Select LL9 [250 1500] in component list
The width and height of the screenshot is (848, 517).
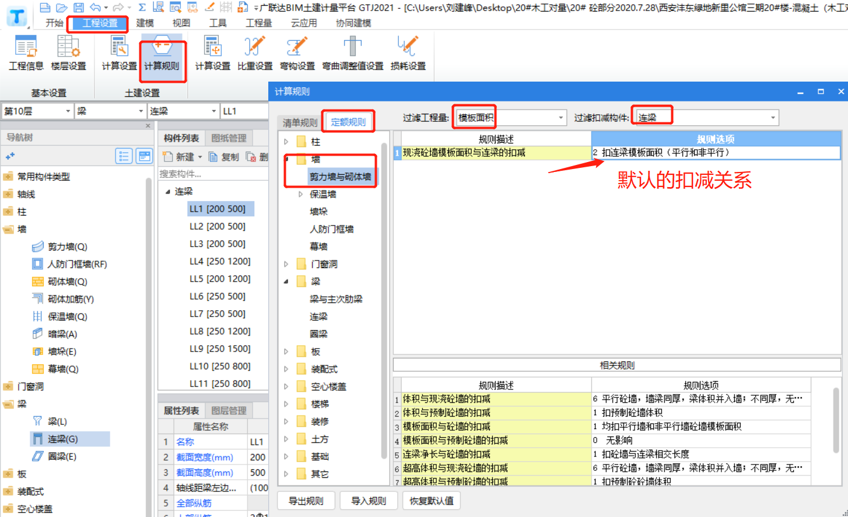click(220, 349)
